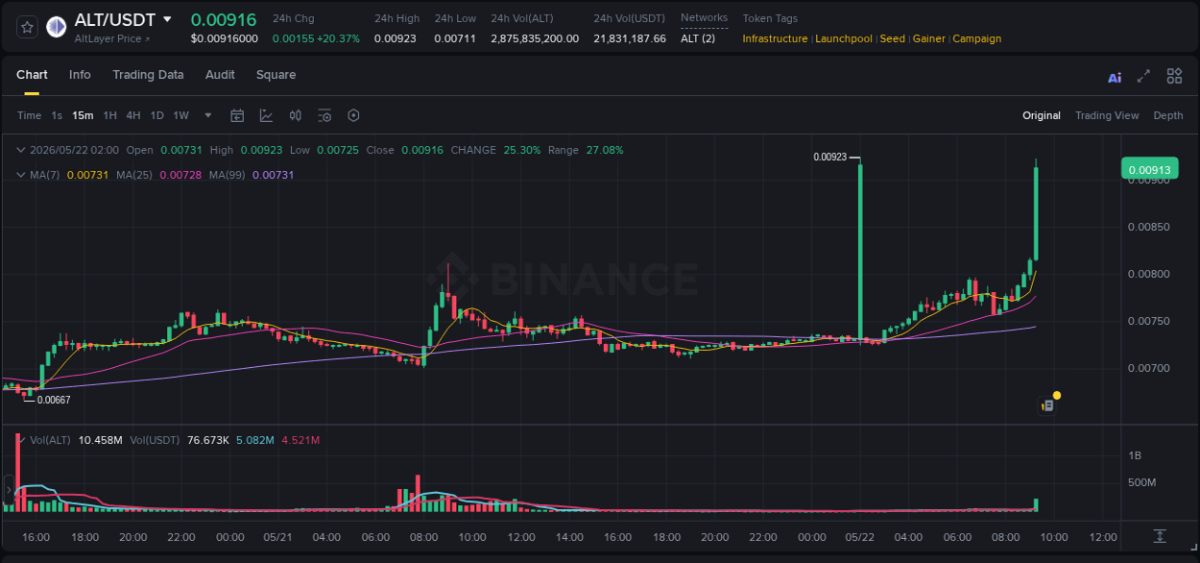Open the chart layout grid icon

click(x=1174, y=76)
